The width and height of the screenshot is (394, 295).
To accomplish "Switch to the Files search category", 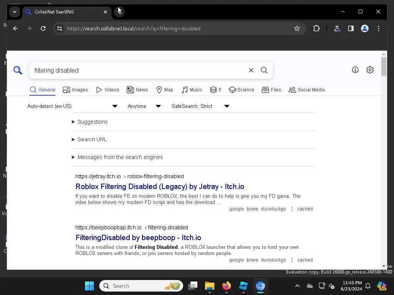I will [x=271, y=90].
